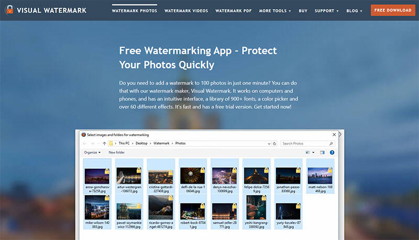This screenshot has width=419, height=240.
Task: Select pawel-szymankiewicz-112966.jpg thumbnail
Action: pyautogui.click(x=129, y=212)
